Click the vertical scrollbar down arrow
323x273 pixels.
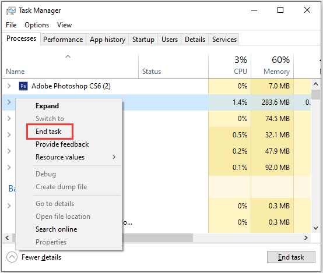(315, 228)
